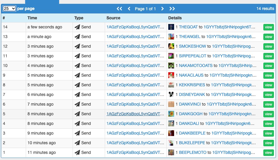Screen dimensions: 278x160
Task: Click the DANKDALI asset thumbnail
Action: click(x=171, y=123)
